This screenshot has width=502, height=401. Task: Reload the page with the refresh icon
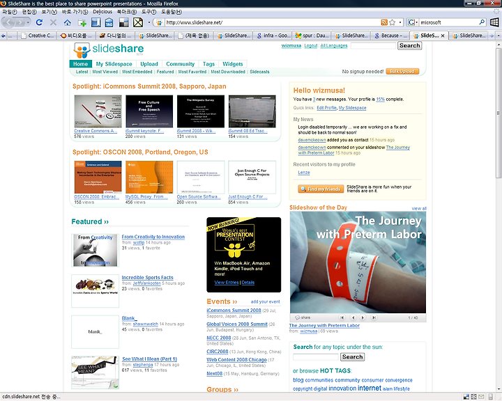39,22
